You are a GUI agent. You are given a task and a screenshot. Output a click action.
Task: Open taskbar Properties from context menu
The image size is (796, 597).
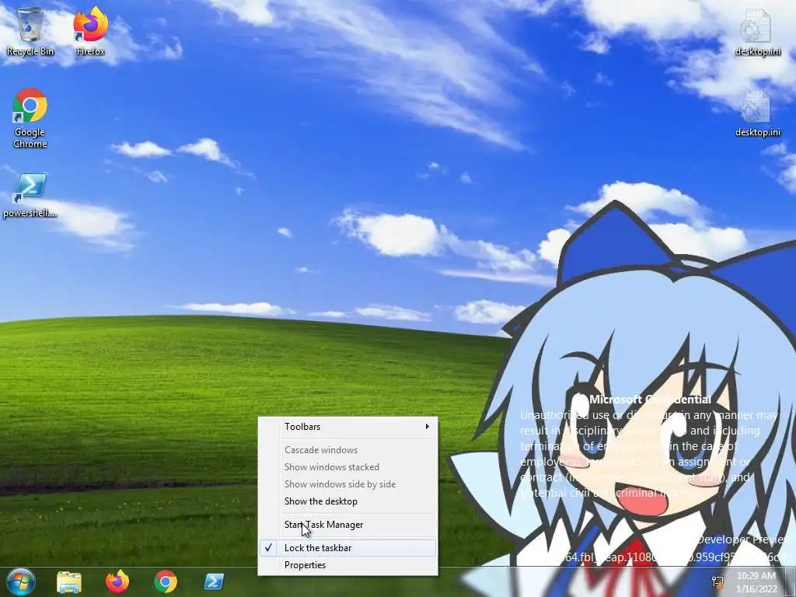tap(347, 565)
